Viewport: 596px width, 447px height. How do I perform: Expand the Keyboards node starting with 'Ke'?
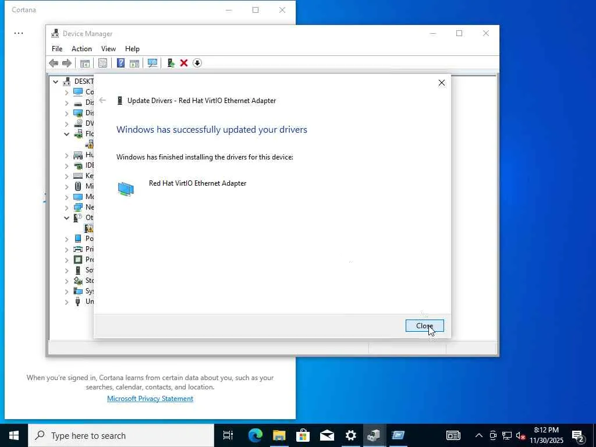66,176
